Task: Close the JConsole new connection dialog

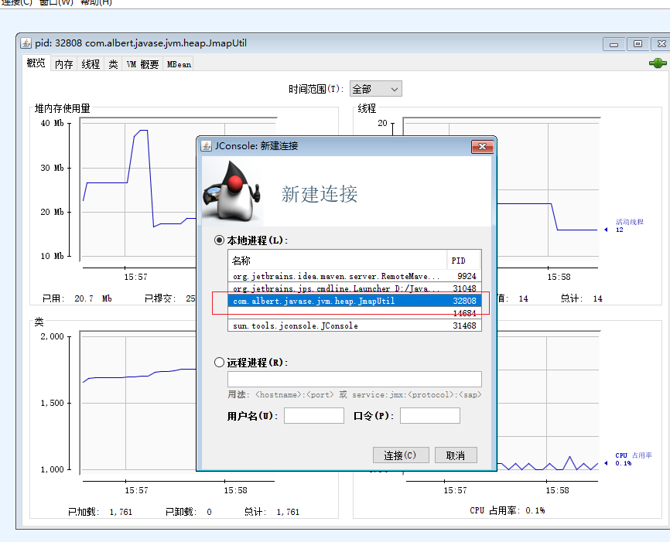Action: click(483, 146)
